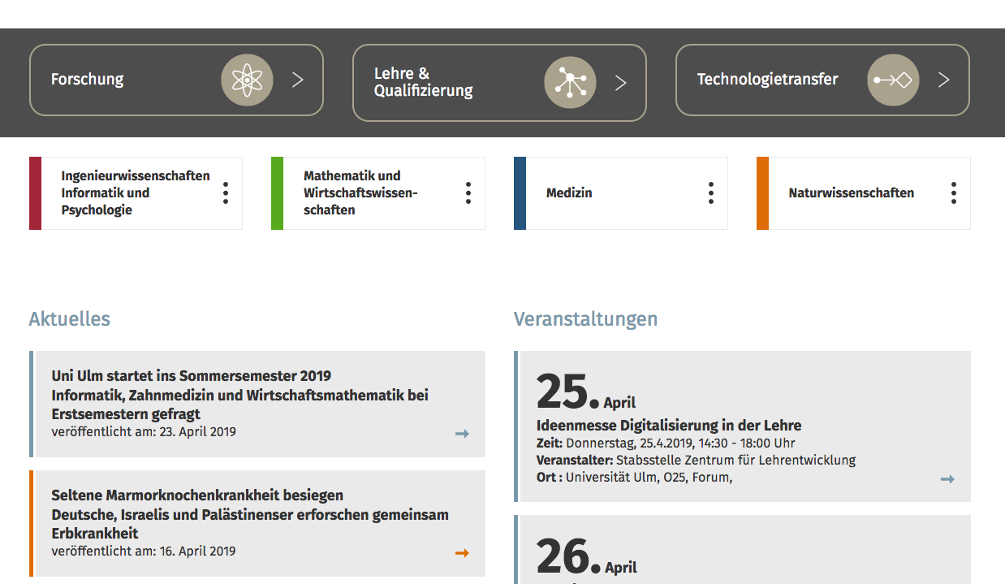1005x584 pixels.
Task: Read the Uni Ulm startet ins Sommersemester article
Action: [x=192, y=376]
